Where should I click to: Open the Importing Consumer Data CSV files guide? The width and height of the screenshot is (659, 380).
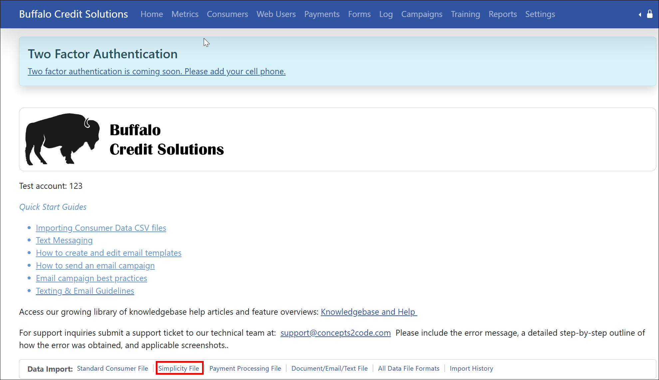point(101,228)
